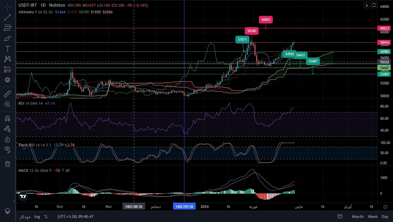Select the text annotation tool

click(8, 49)
